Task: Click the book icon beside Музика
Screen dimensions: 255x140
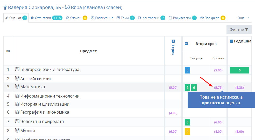Action: (17, 131)
